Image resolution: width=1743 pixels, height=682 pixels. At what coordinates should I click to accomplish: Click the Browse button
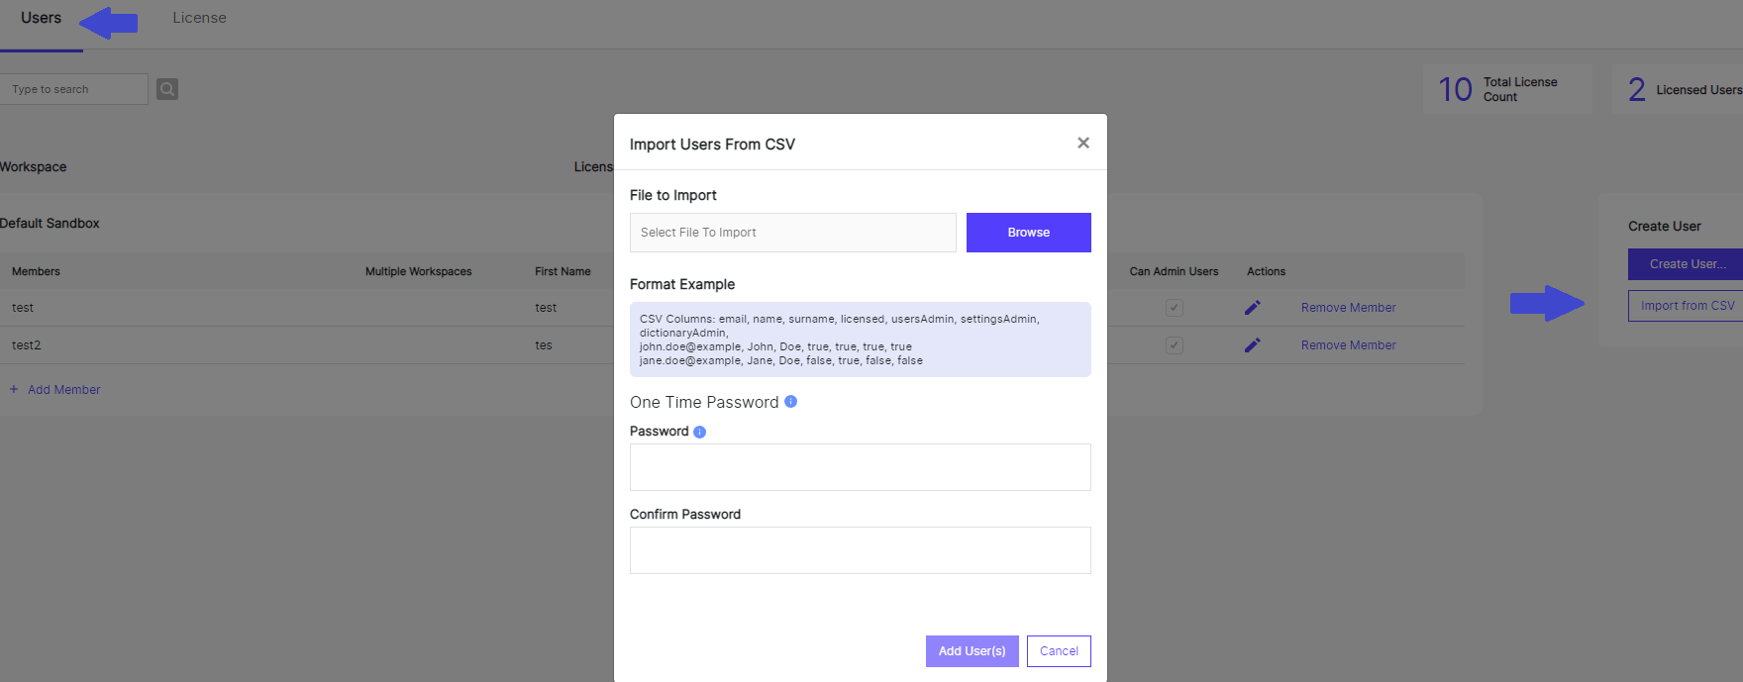point(1029,233)
